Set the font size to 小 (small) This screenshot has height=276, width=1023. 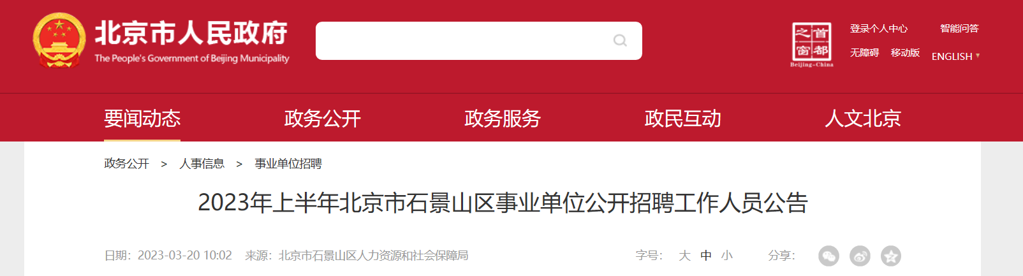[727, 256]
